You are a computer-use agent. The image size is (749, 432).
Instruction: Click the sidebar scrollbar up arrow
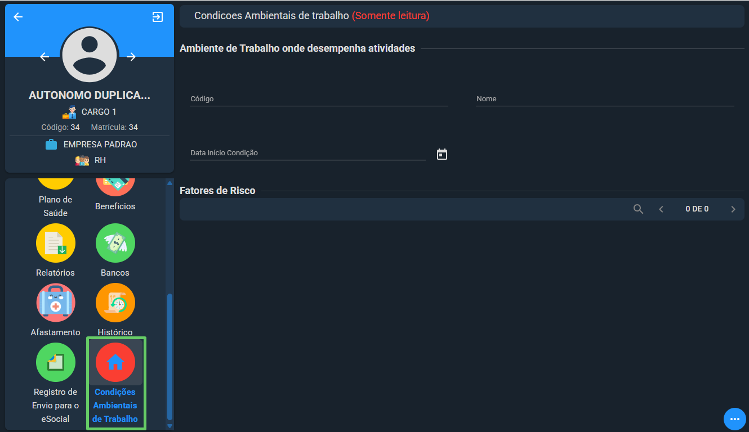click(x=170, y=183)
